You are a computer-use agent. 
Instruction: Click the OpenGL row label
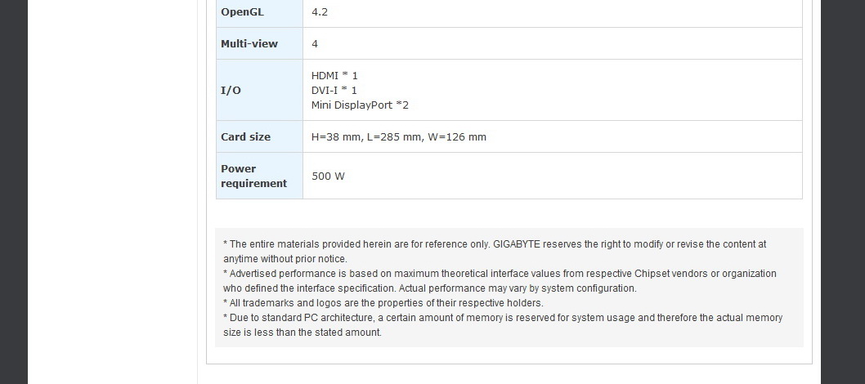pyautogui.click(x=242, y=12)
